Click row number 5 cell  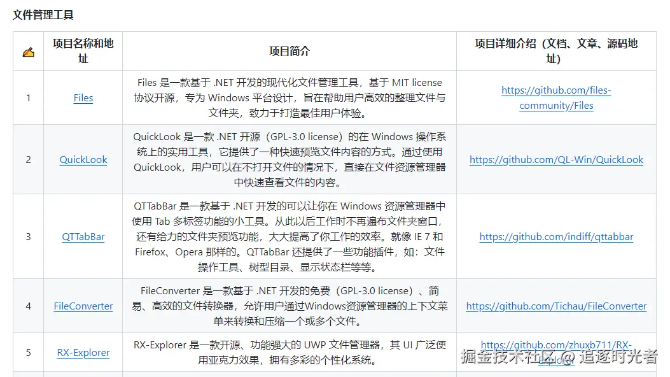point(28,353)
